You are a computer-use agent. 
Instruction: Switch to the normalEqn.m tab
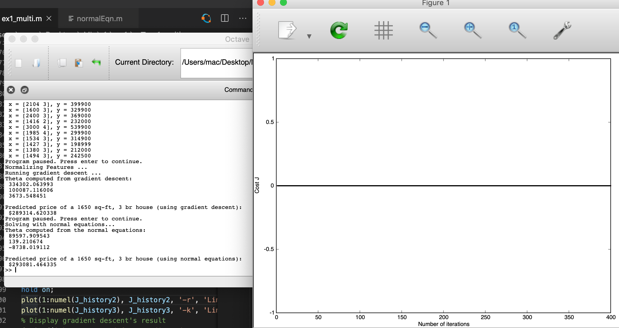click(x=99, y=19)
